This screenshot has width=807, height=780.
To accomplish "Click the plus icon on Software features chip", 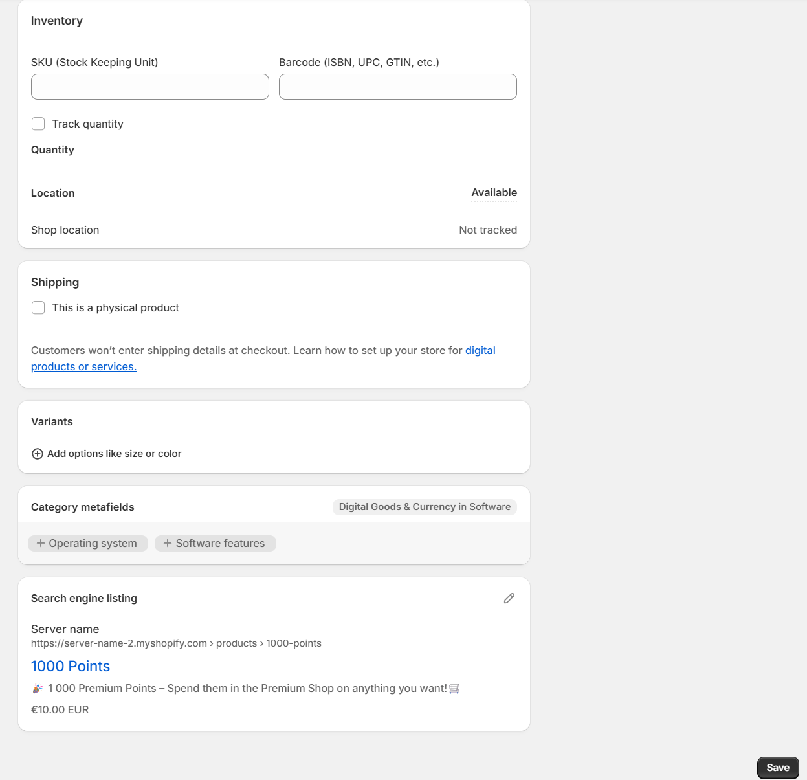I will 168,543.
